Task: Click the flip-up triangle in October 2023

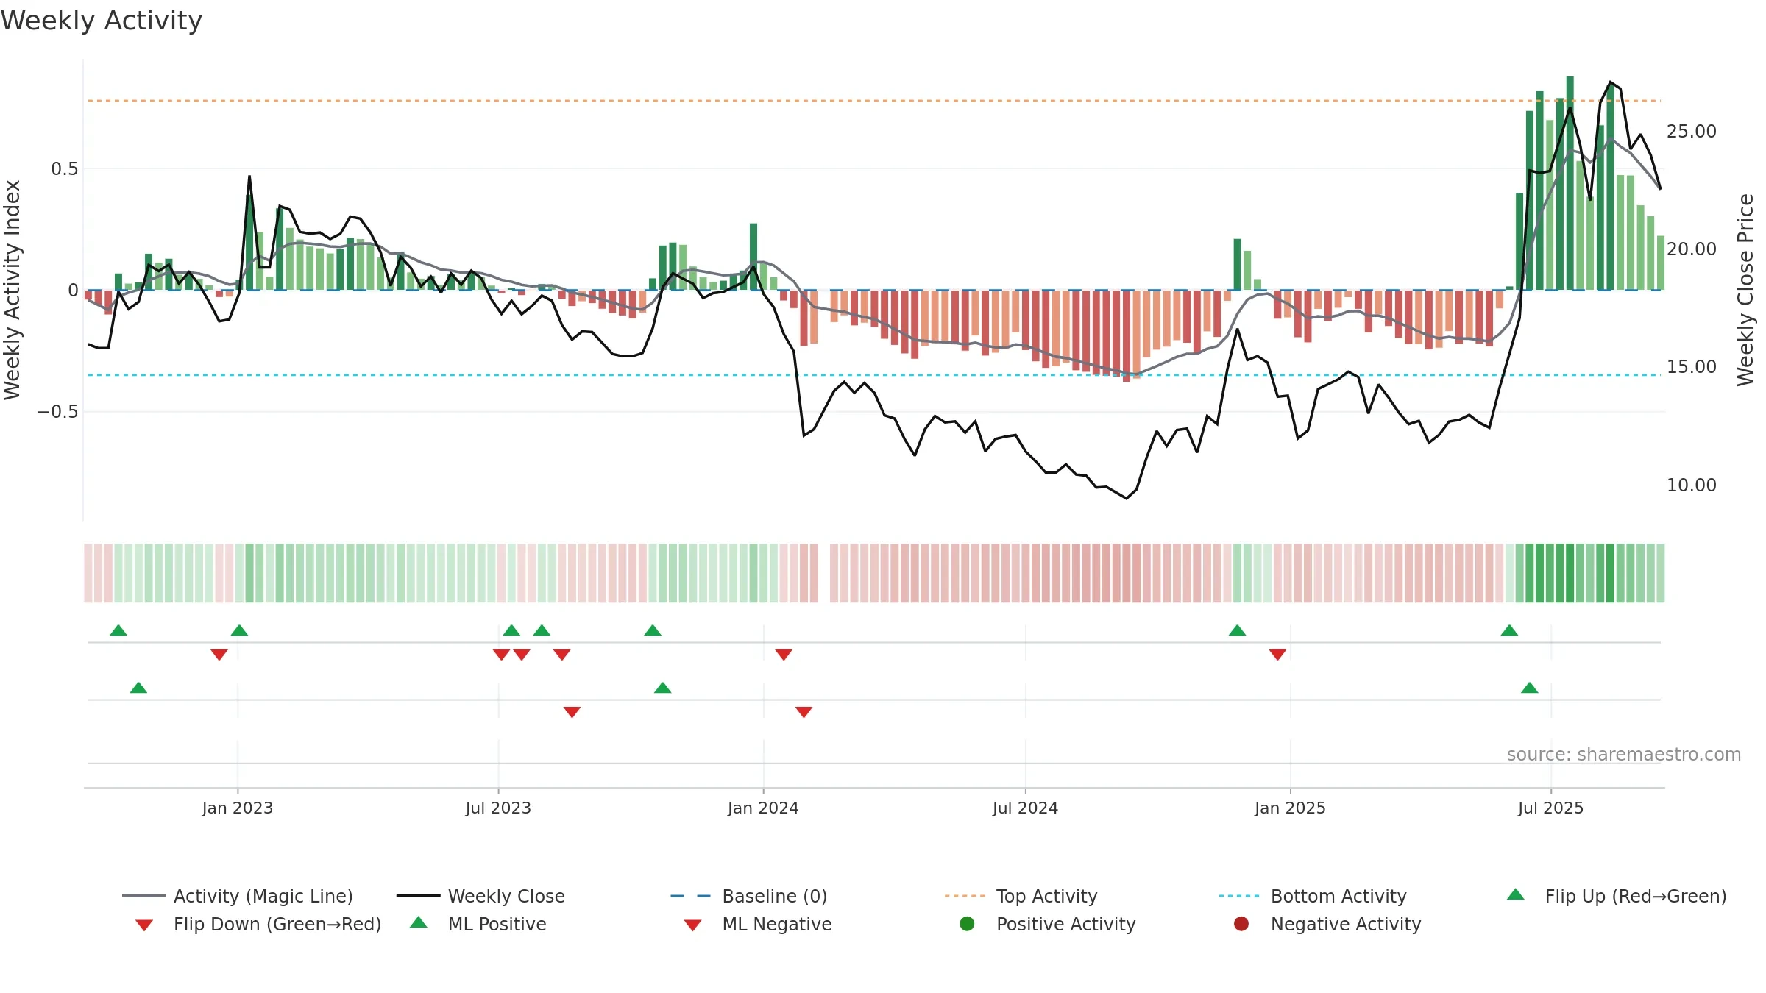Action: pyautogui.click(x=653, y=630)
